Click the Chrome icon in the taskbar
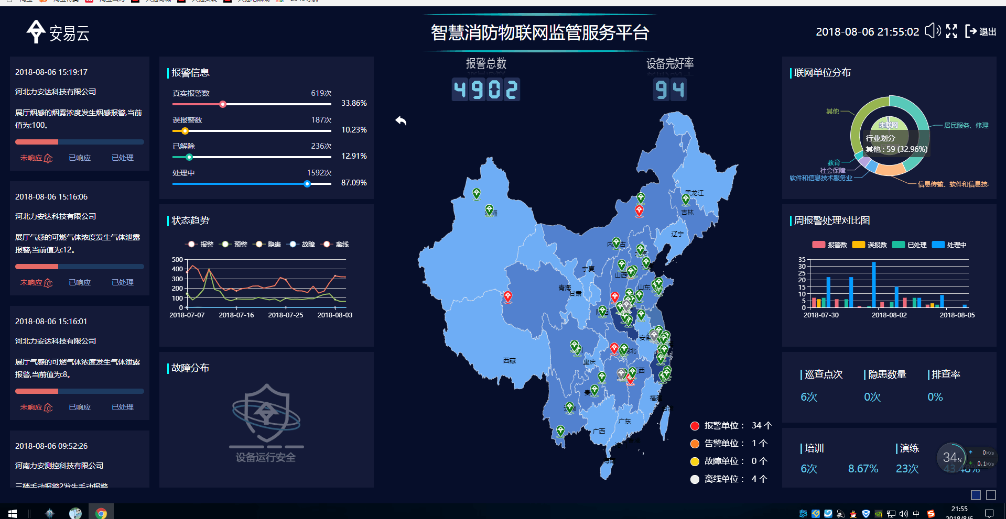This screenshot has width=1006, height=519. tap(101, 513)
